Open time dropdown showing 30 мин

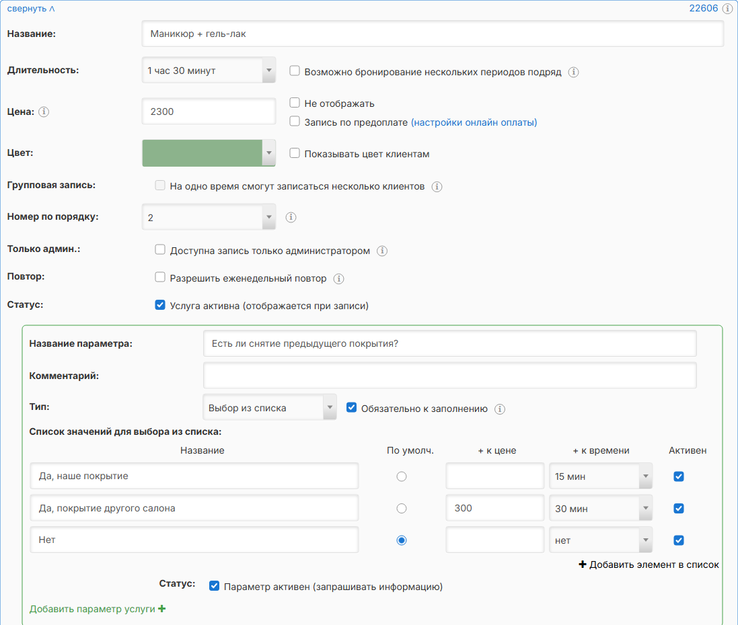click(601, 508)
